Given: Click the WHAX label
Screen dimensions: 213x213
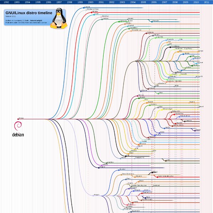Looking at the screenshot, I should (146, 190).
